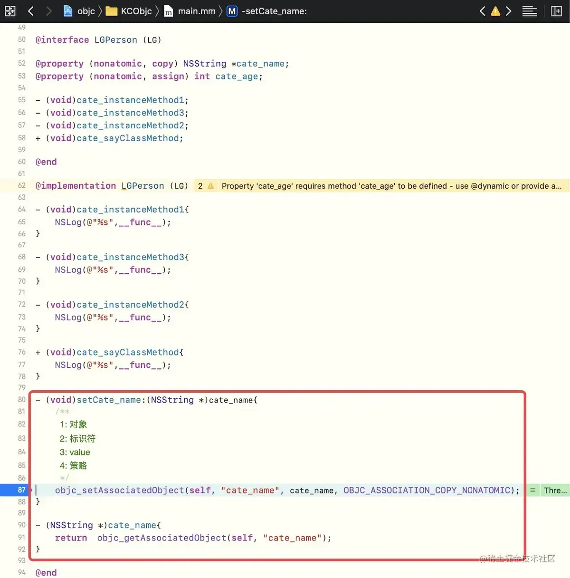Click the comment line '2: 标识符'

pyautogui.click(x=77, y=438)
